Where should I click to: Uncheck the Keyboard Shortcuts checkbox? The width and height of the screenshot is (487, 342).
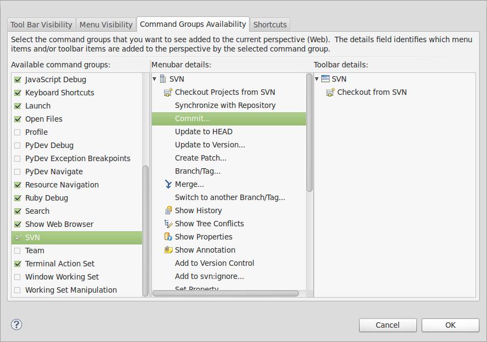tap(18, 93)
